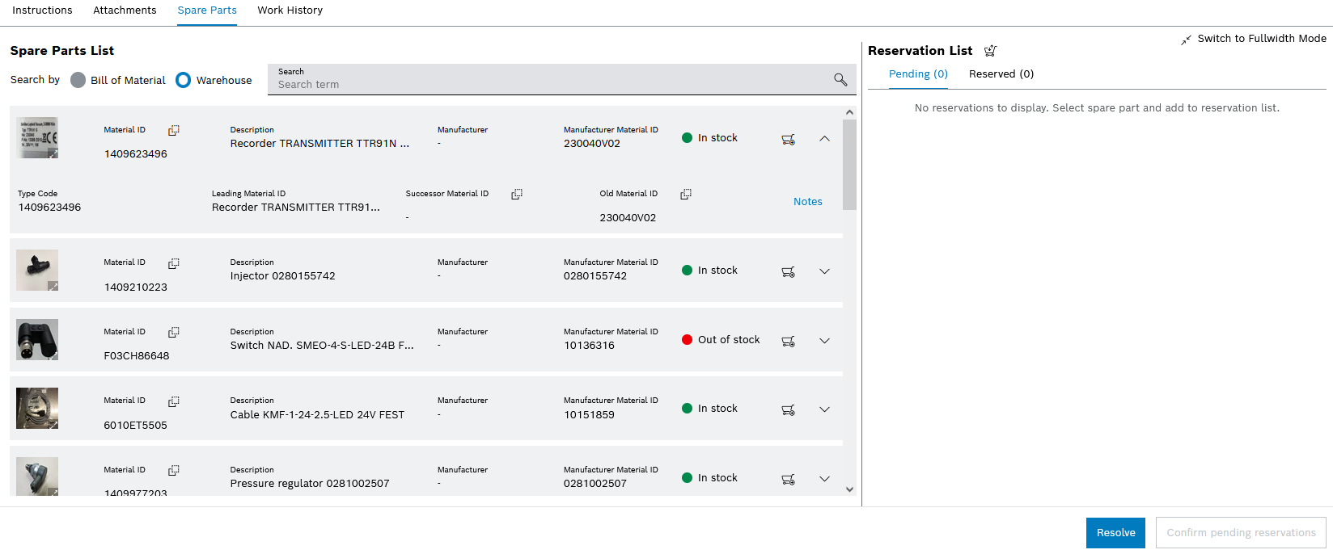Copy Material ID 1409623496

[x=174, y=130]
